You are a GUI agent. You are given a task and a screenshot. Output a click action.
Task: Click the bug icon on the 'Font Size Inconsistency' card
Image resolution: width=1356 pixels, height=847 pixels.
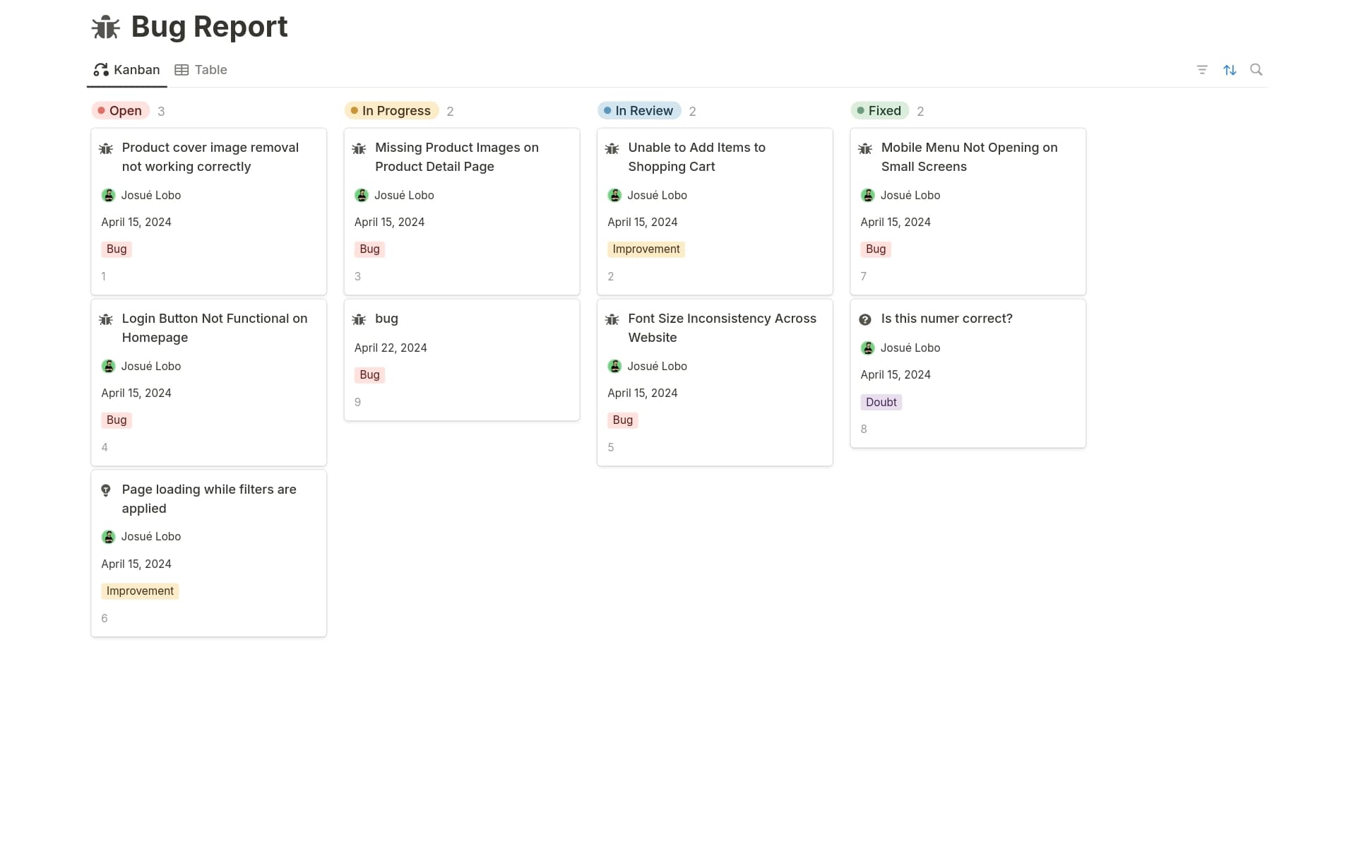[612, 319]
